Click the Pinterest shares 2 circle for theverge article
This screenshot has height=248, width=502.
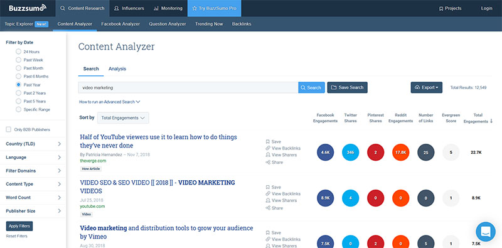(x=375, y=153)
